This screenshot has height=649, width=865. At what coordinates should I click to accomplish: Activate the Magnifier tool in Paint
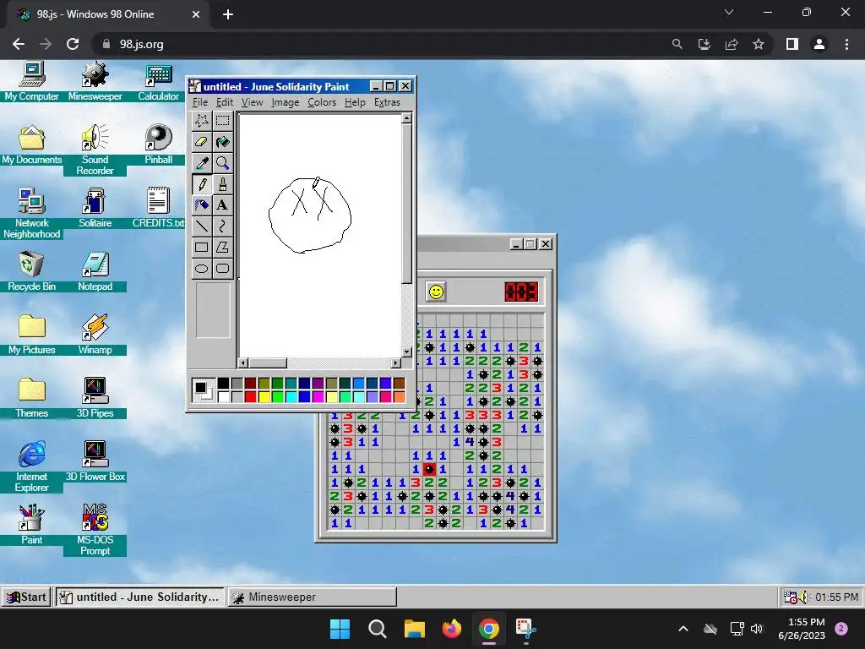click(x=222, y=163)
